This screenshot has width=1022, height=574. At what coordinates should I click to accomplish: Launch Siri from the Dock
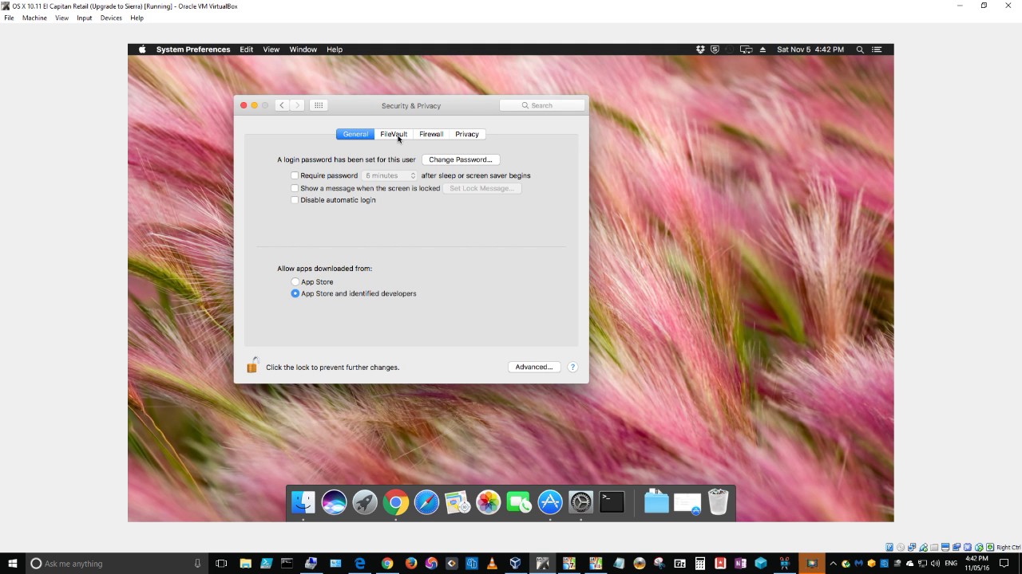click(334, 502)
